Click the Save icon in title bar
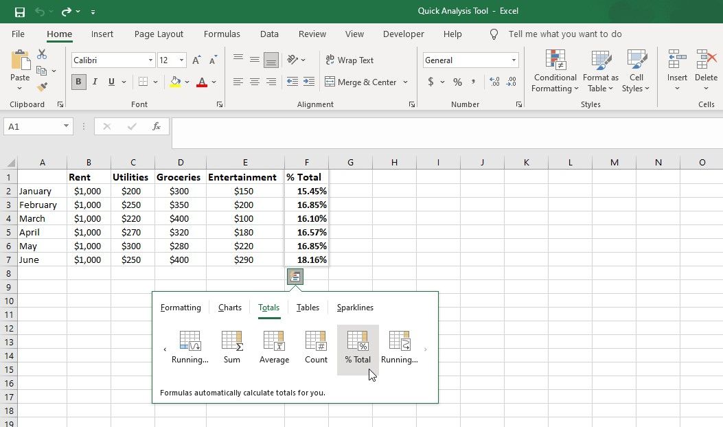Screen dimensions: 723x427 [x=20, y=12]
